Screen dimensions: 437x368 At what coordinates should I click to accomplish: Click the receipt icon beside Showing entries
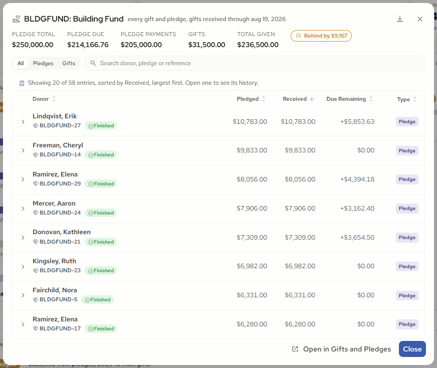pyautogui.click(x=22, y=83)
